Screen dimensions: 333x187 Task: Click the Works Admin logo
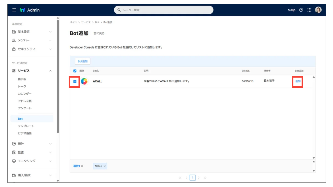tap(30, 10)
